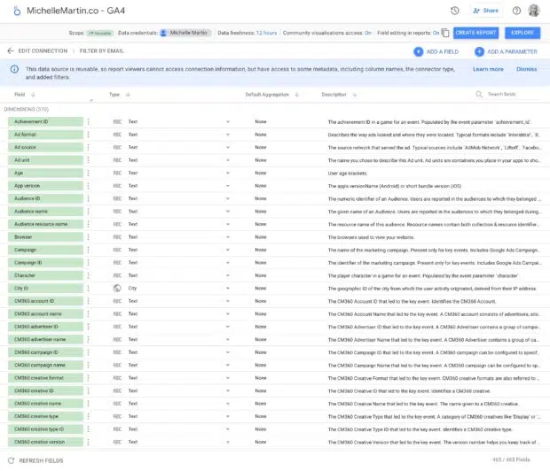Screen dimensions: 550x471
Task: Click Refresh Fields text
Action: coord(41,460)
